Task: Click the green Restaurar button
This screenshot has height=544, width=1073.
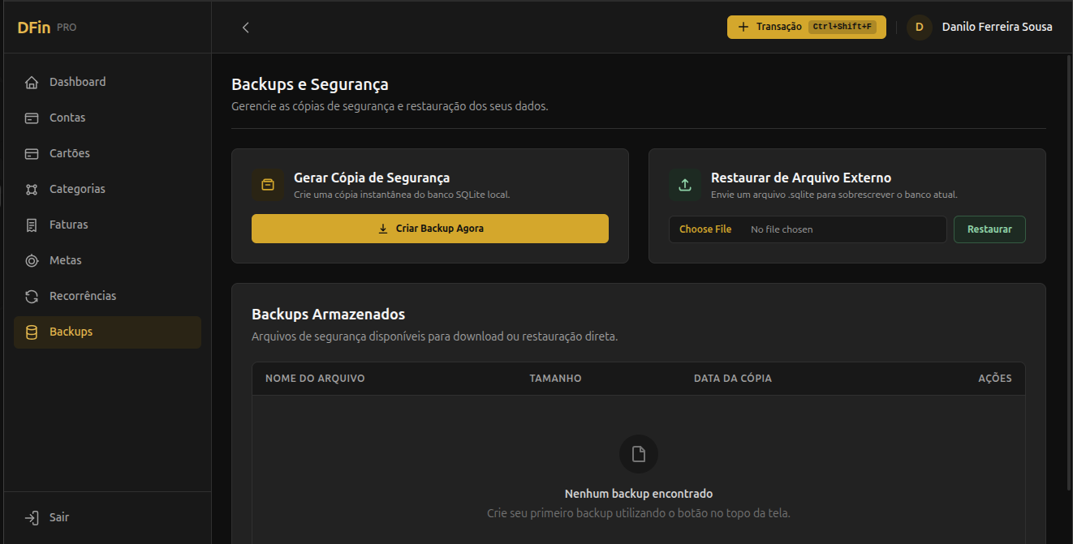Action: tap(989, 229)
